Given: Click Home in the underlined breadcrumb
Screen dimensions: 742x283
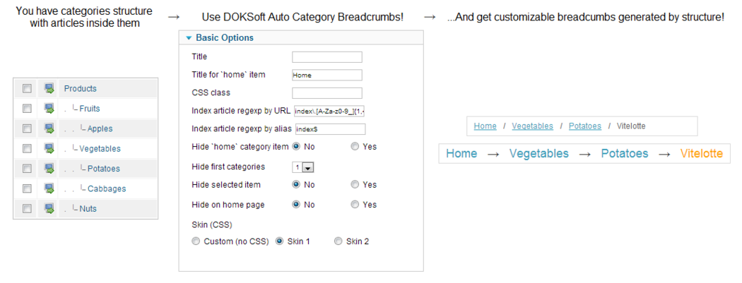Looking at the screenshot, I should 485,126.
